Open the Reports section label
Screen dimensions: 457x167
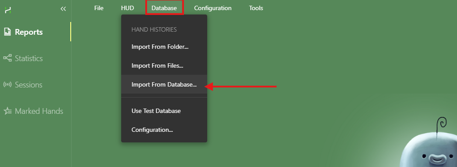[x=29, y=32]
